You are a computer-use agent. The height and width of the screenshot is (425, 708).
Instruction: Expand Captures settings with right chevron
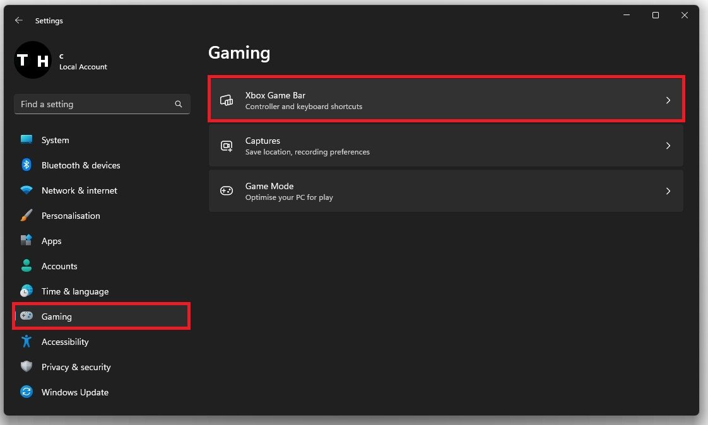pos(668,146)
